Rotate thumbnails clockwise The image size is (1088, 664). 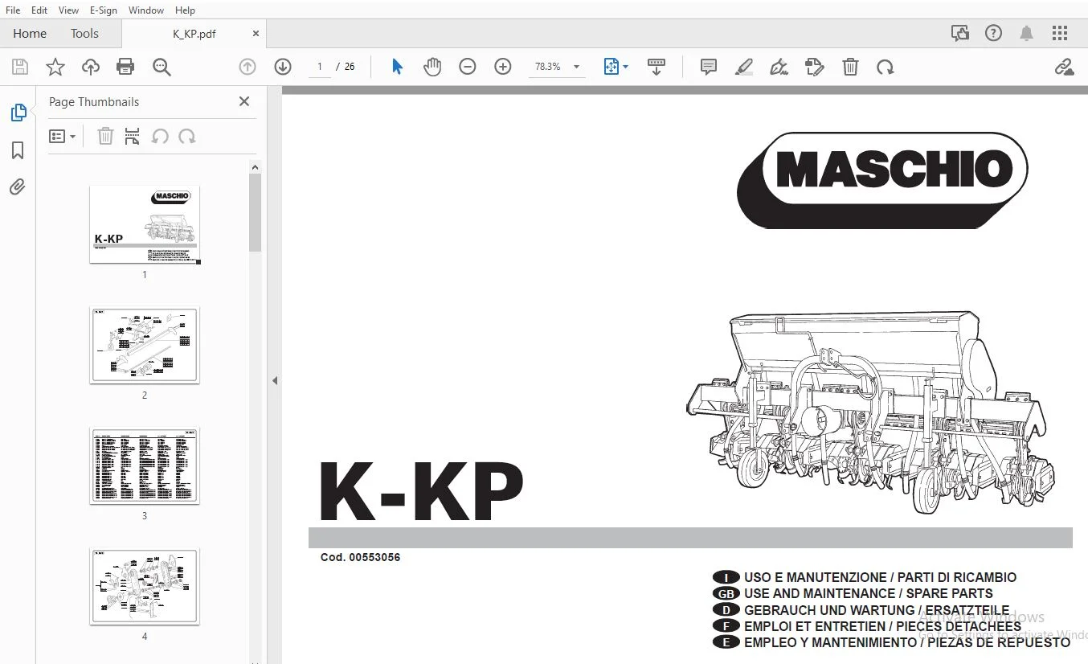pyautogui.click(x=187, y=137)
